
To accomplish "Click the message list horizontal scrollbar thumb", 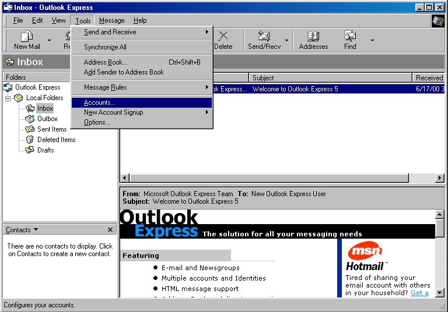I will click(x=269, y=178).
